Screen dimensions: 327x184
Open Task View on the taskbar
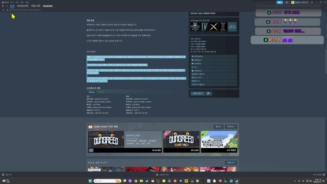pos(125,181)
